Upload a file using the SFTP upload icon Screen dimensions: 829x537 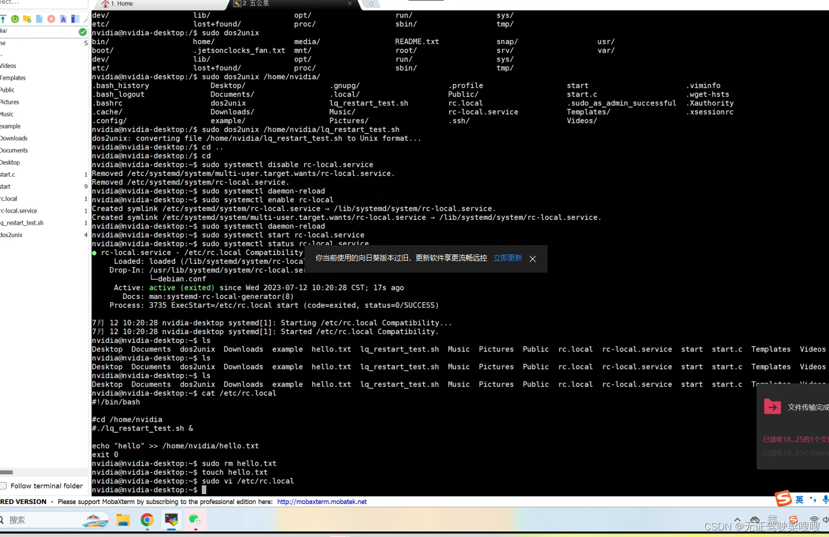pyautogui.click(x=3, y=19)
